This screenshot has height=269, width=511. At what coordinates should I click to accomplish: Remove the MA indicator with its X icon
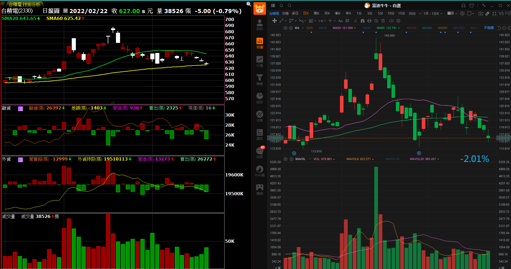291,28
